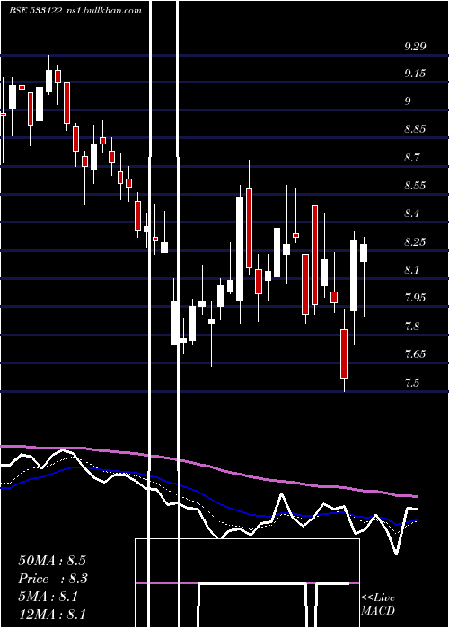Select the 7.5 price level label

(x=413, y=382)
